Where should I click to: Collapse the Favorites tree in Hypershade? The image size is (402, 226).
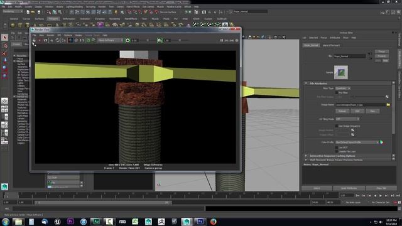[x=14, y=56]
